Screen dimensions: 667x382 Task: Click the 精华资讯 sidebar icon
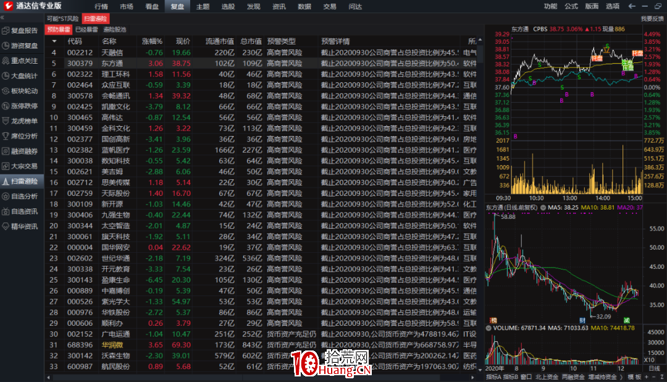(x=6, y=227)
